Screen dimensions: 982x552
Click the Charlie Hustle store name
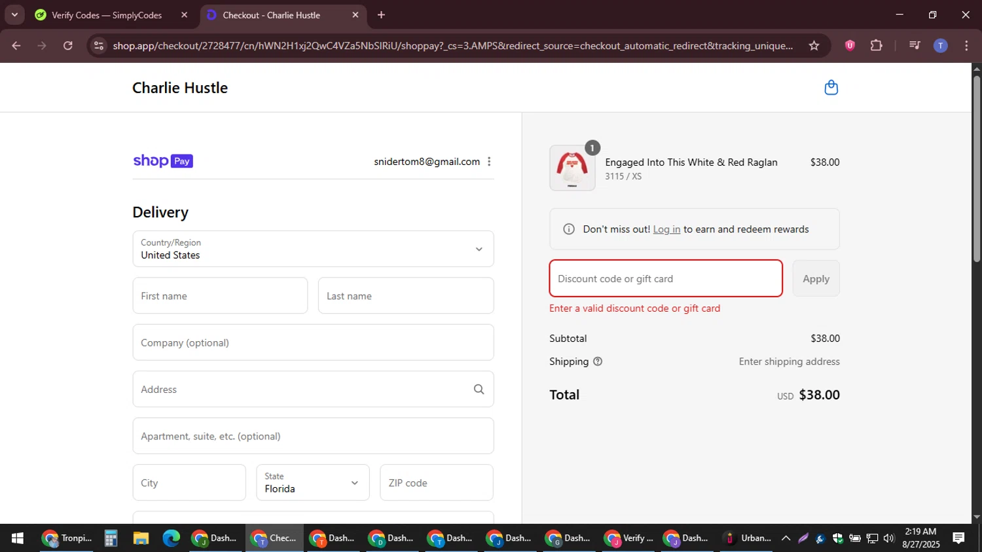click(180, 88)
